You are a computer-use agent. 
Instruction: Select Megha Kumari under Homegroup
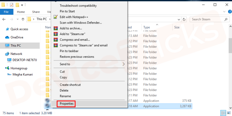pyautogui.click(x=23, y=74)
